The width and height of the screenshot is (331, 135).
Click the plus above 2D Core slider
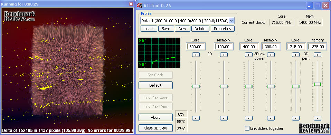196,55
